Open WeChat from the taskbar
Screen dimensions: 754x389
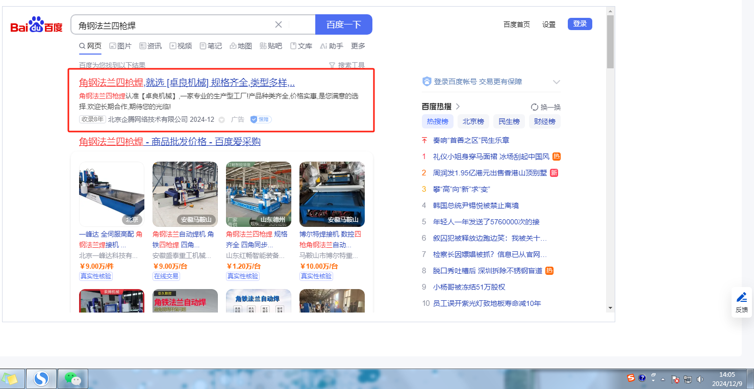73,379
